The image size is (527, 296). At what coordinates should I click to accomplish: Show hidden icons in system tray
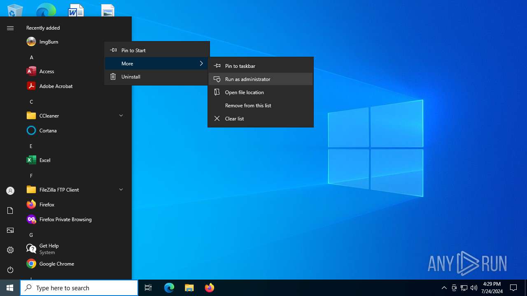pyautogui.click(x=444, y=288)
